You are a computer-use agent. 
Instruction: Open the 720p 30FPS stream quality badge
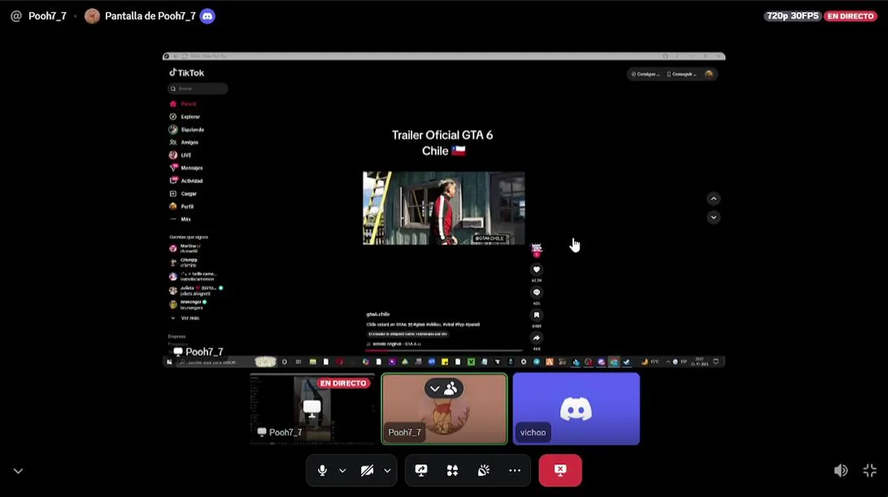[793, 16]
